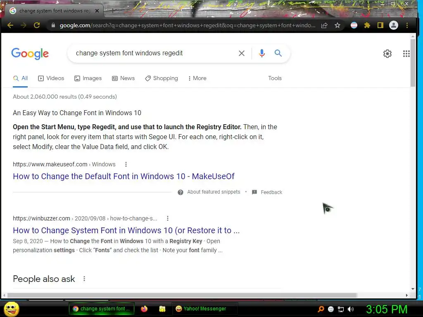Open Google quick settings gear

click(x=387, y=54)
